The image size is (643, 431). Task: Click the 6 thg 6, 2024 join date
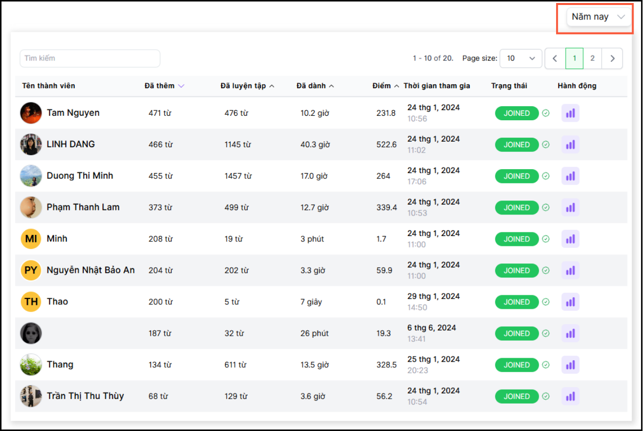[432, 328]
